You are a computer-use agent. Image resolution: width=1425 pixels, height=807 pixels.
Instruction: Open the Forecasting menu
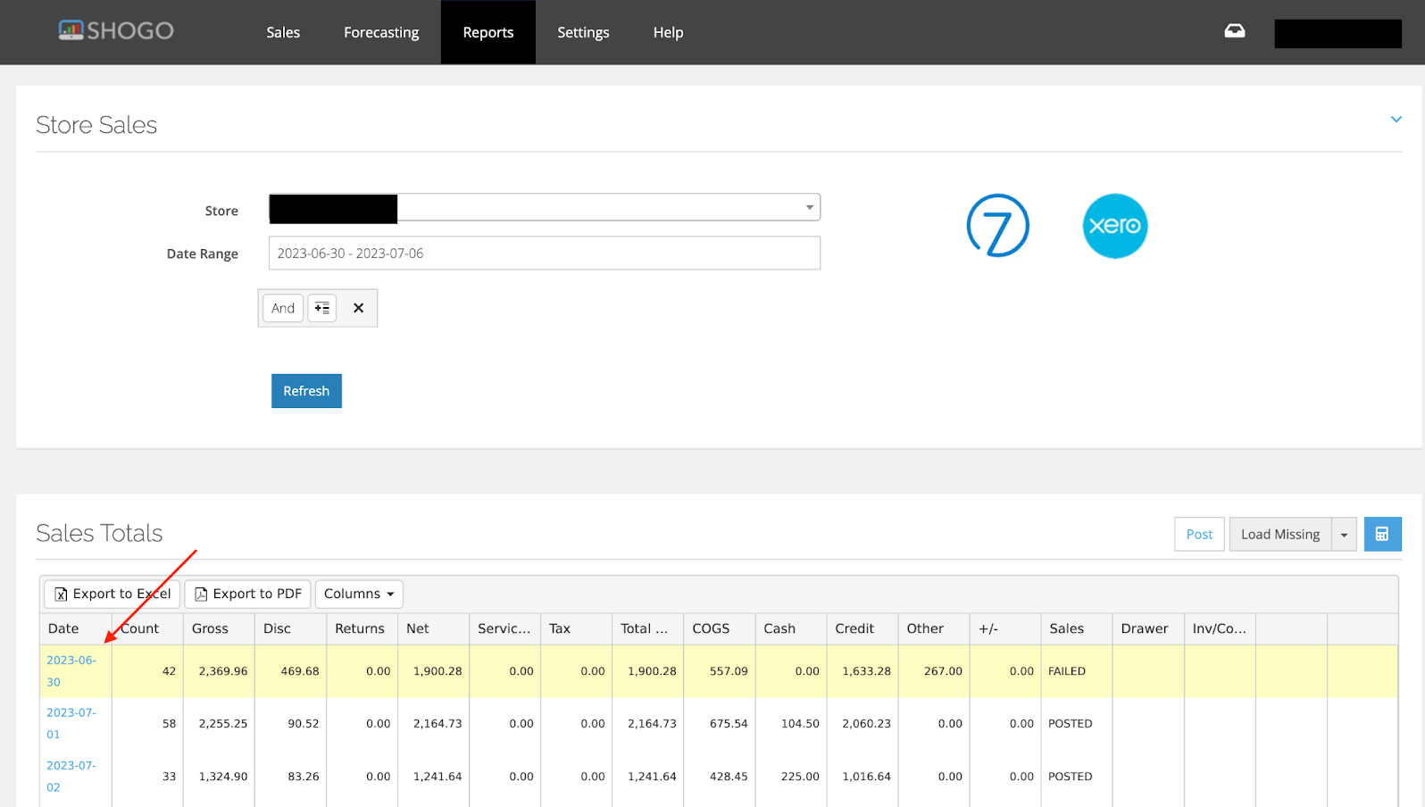[x=381, y=32]
